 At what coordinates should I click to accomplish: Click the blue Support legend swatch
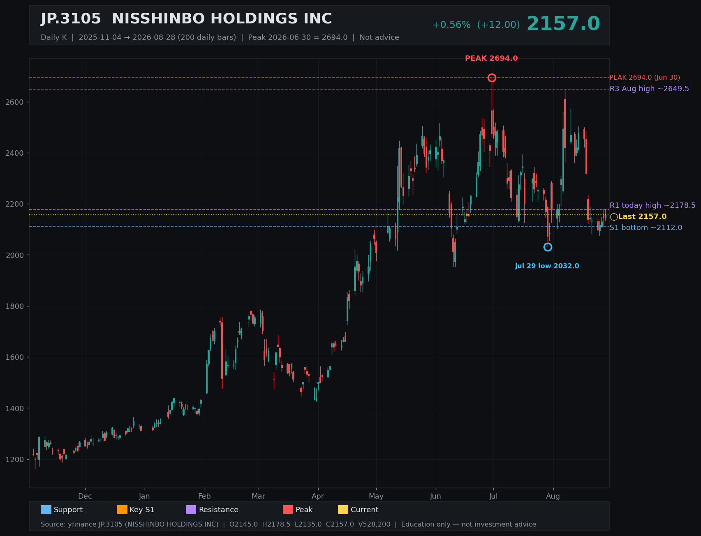(x=46, y=510)
